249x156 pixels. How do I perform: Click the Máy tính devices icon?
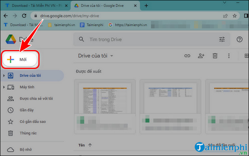[x=11, y=87]
